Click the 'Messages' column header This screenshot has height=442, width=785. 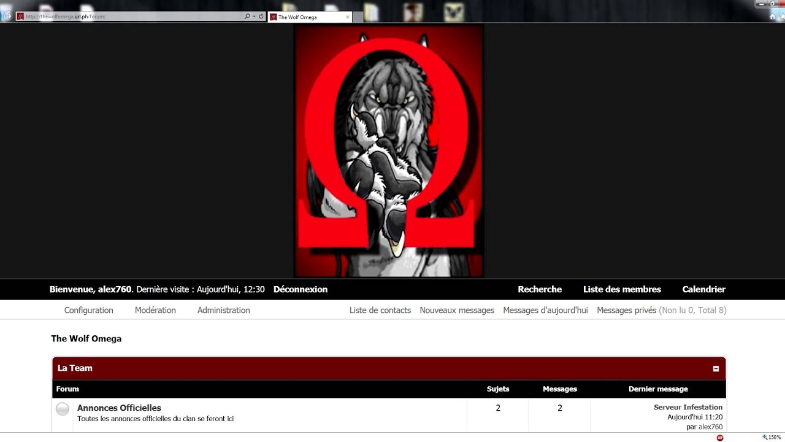pos(560,389)
